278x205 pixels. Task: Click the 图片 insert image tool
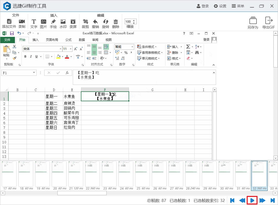[x=43, y=22]
